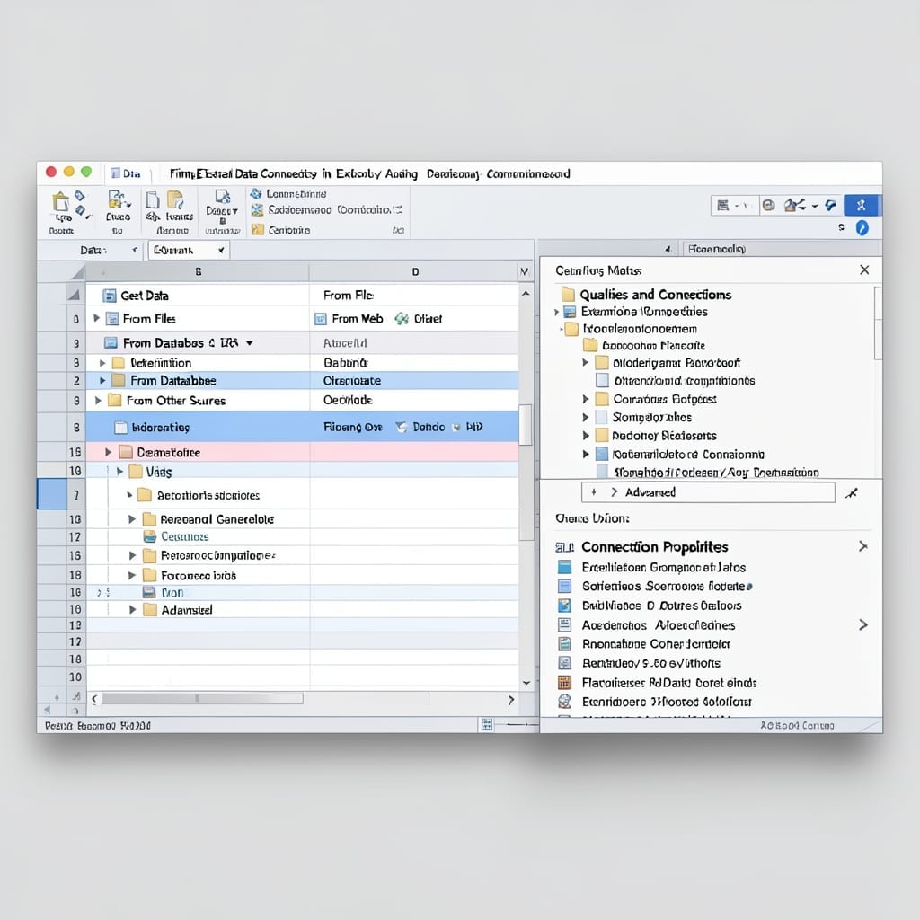
Task: Click the icon beside 'Rnonaıfıɪoe Coheɪ'
Action: point(564,644)
